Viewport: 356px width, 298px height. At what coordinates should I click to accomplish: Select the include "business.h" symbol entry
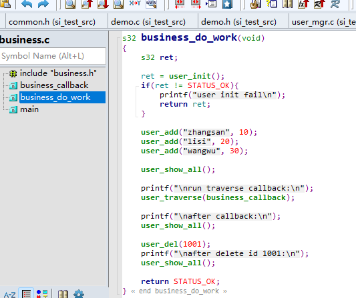[x=58, y=73]
